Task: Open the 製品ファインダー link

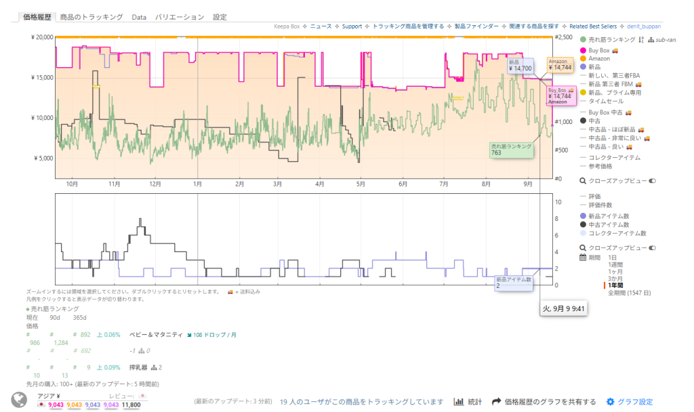Action: pyautogui.click(x=470, y=26)
